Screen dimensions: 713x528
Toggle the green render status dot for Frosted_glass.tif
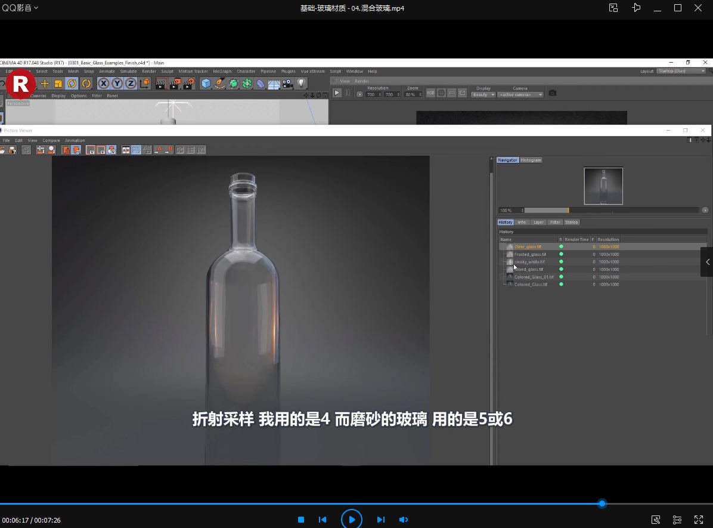pyautogui.click(x=561, y=254)
